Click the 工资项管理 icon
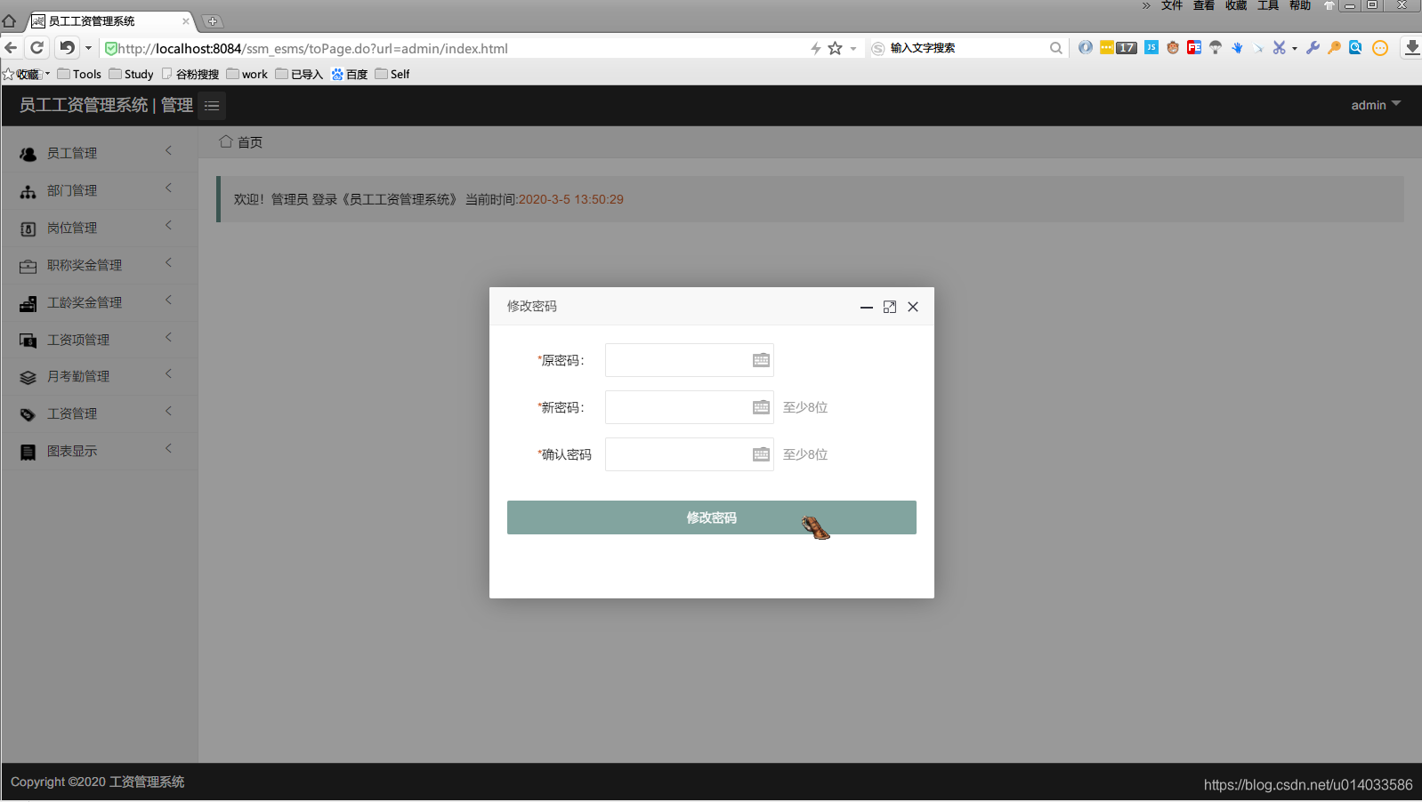This screenshot has height=802, width=1422. [28, 341]
